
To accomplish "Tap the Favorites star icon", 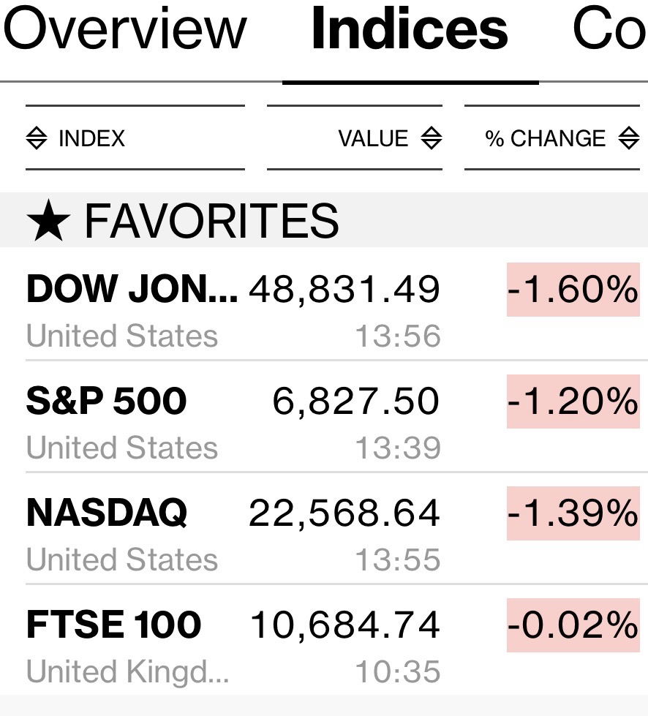I will (48, 221).
